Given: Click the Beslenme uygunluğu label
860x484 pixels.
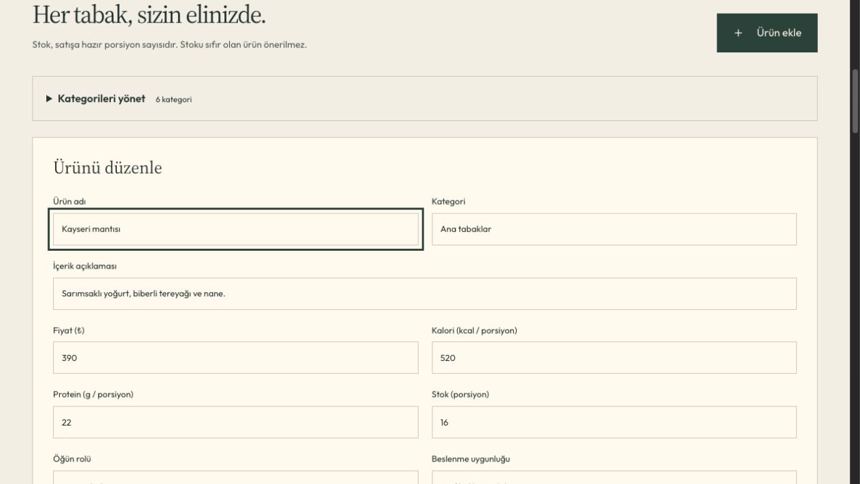Looking at the screenshot, I should point(470,459).
